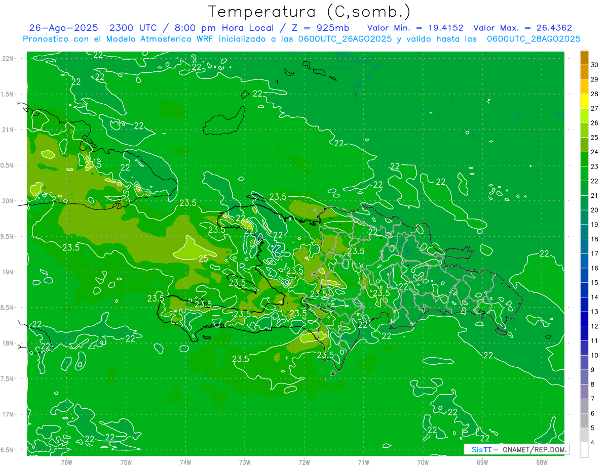Pick the light green band between 25 and 26
The height and width of the screenshot is (469, 608).
[584, 131]
